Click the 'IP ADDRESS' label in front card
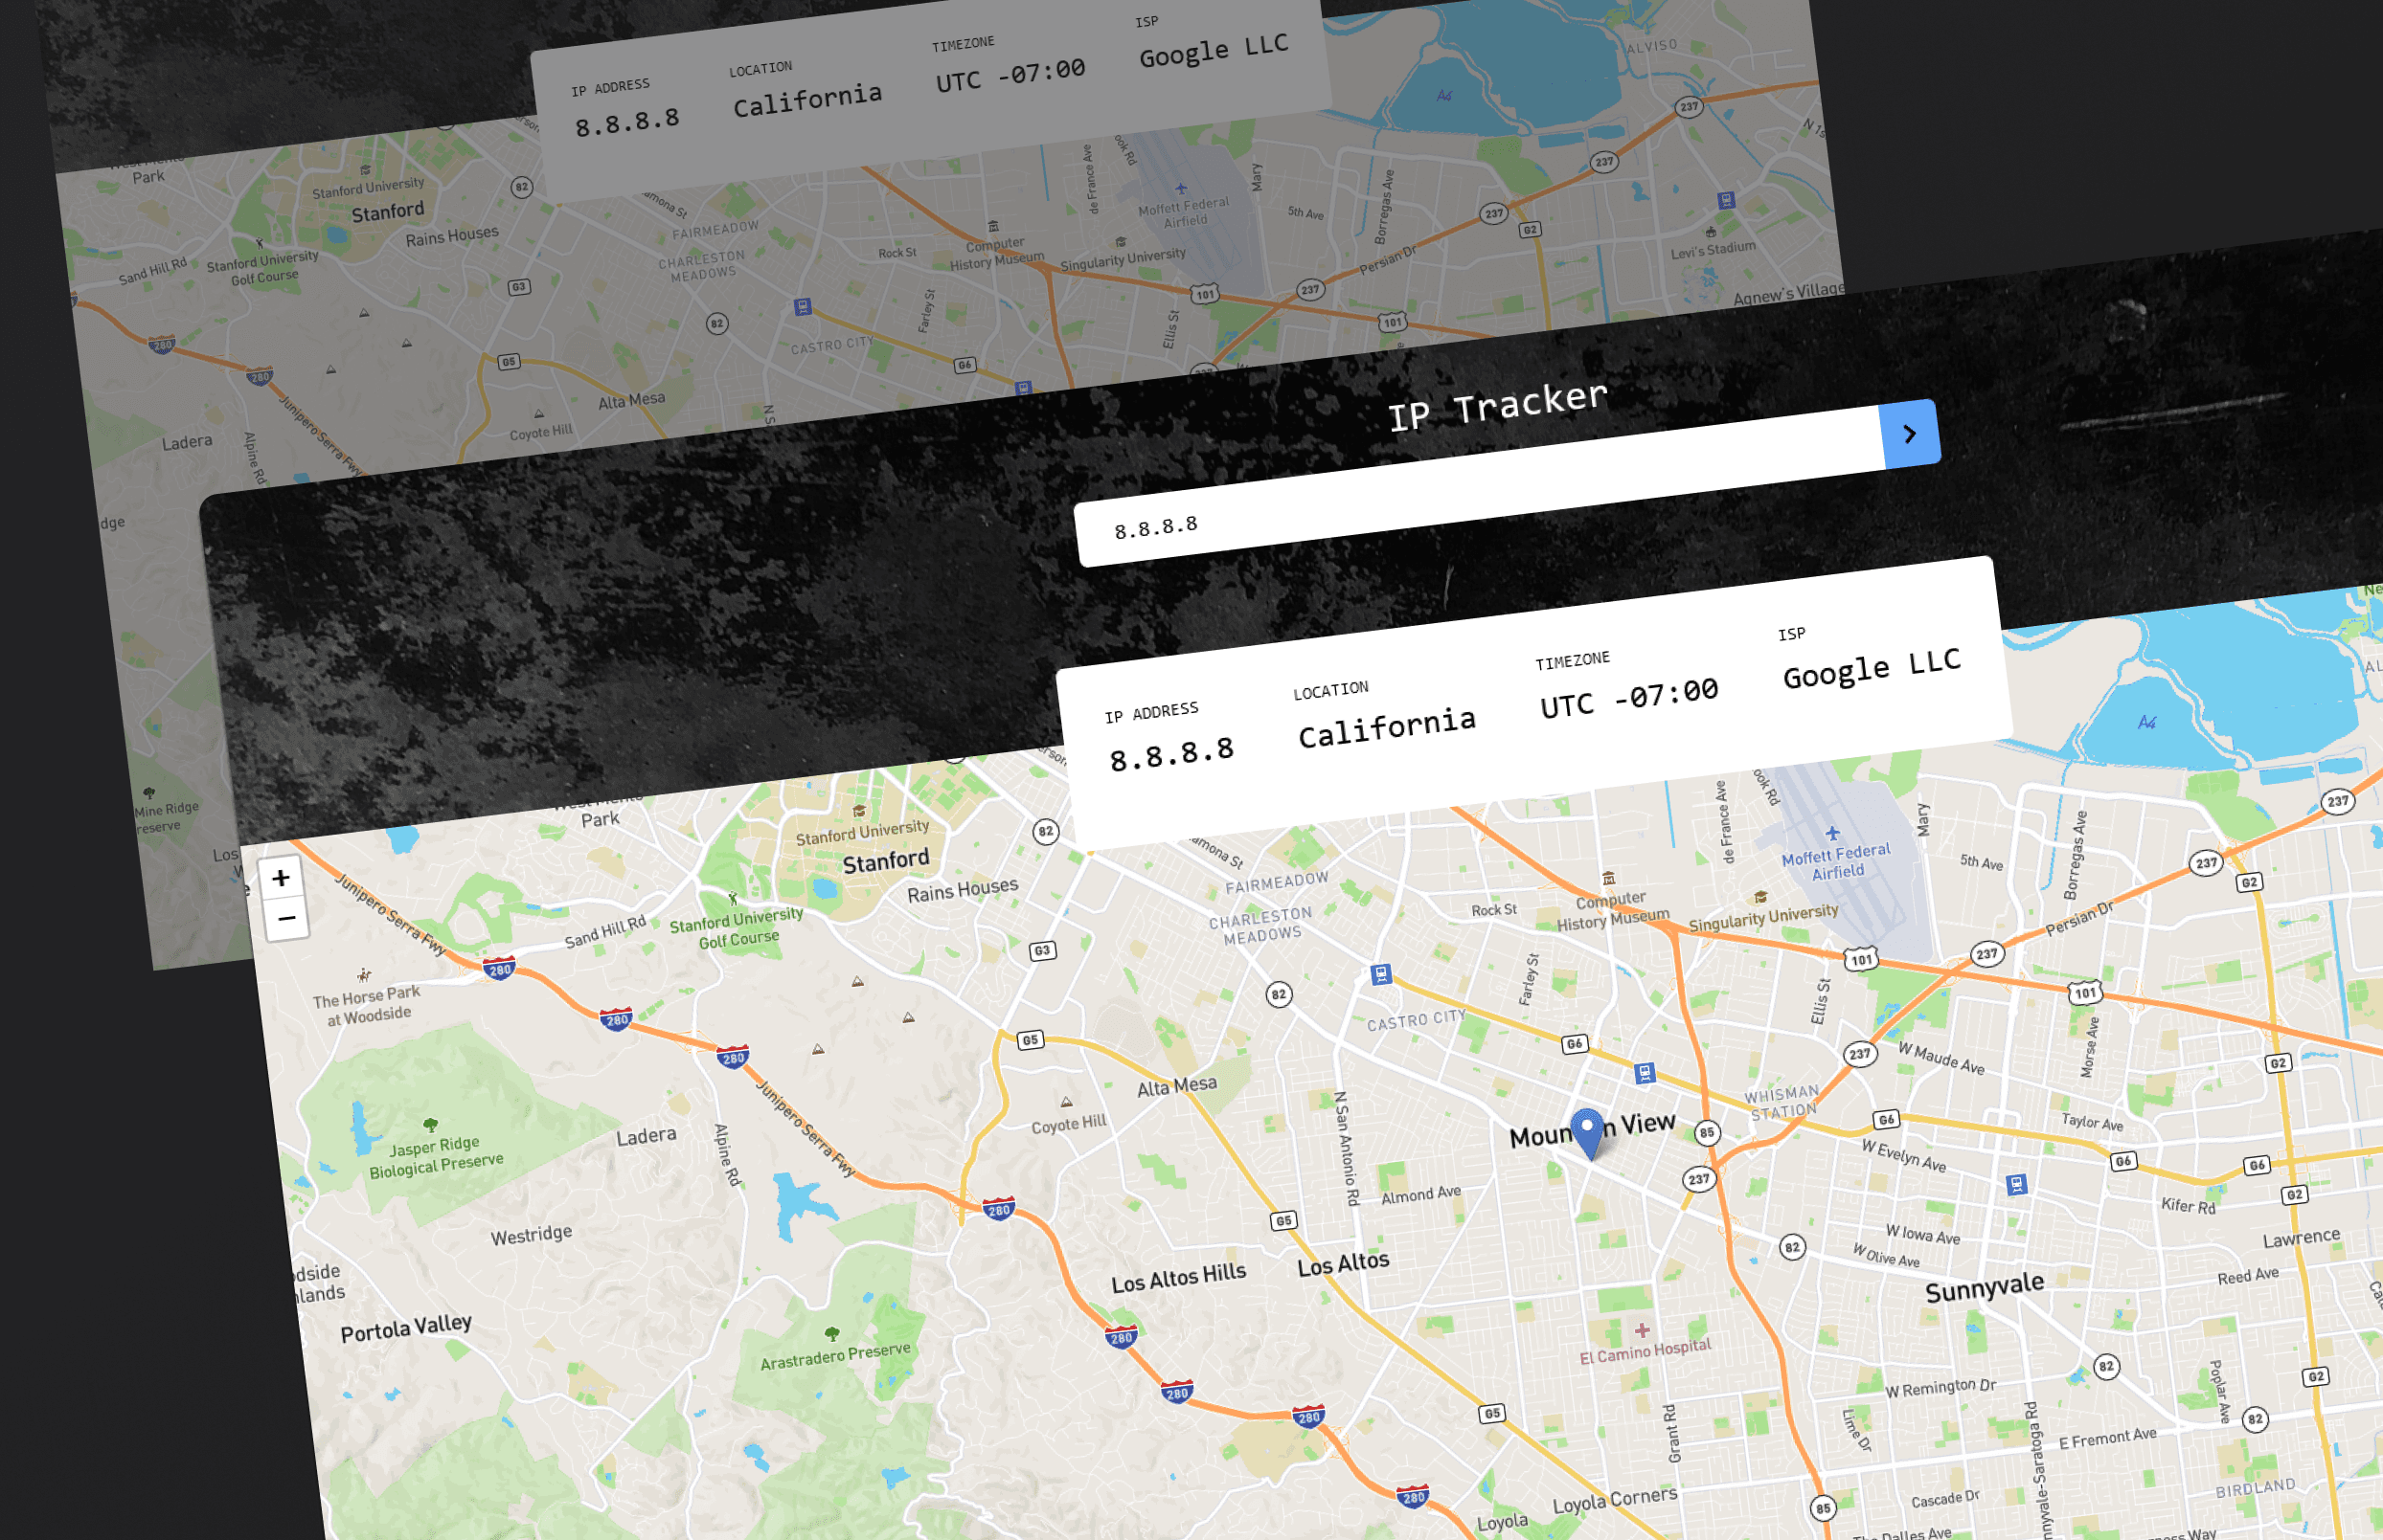 [1151, 712]
